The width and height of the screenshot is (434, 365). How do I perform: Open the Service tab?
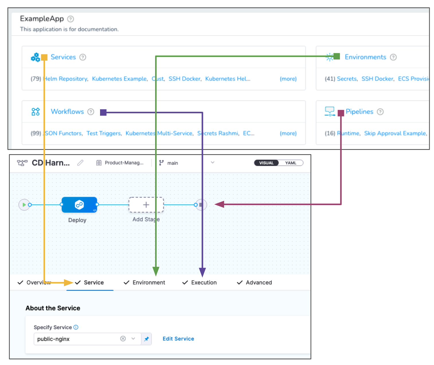pyautogui.click(x=89, y=283)
